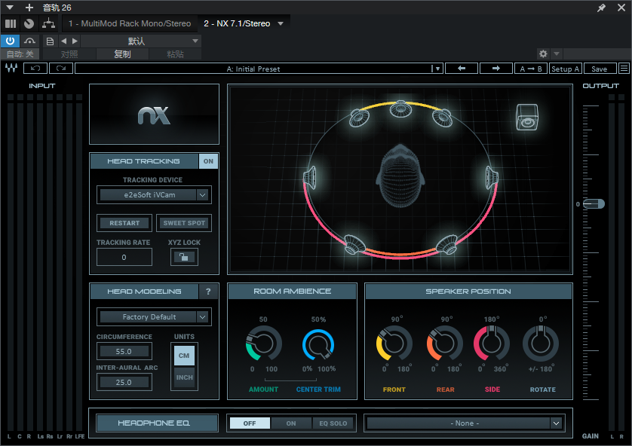Click the Side speaker position knob
This screenshot has height=446, width=632.
[x=492, y=344]
